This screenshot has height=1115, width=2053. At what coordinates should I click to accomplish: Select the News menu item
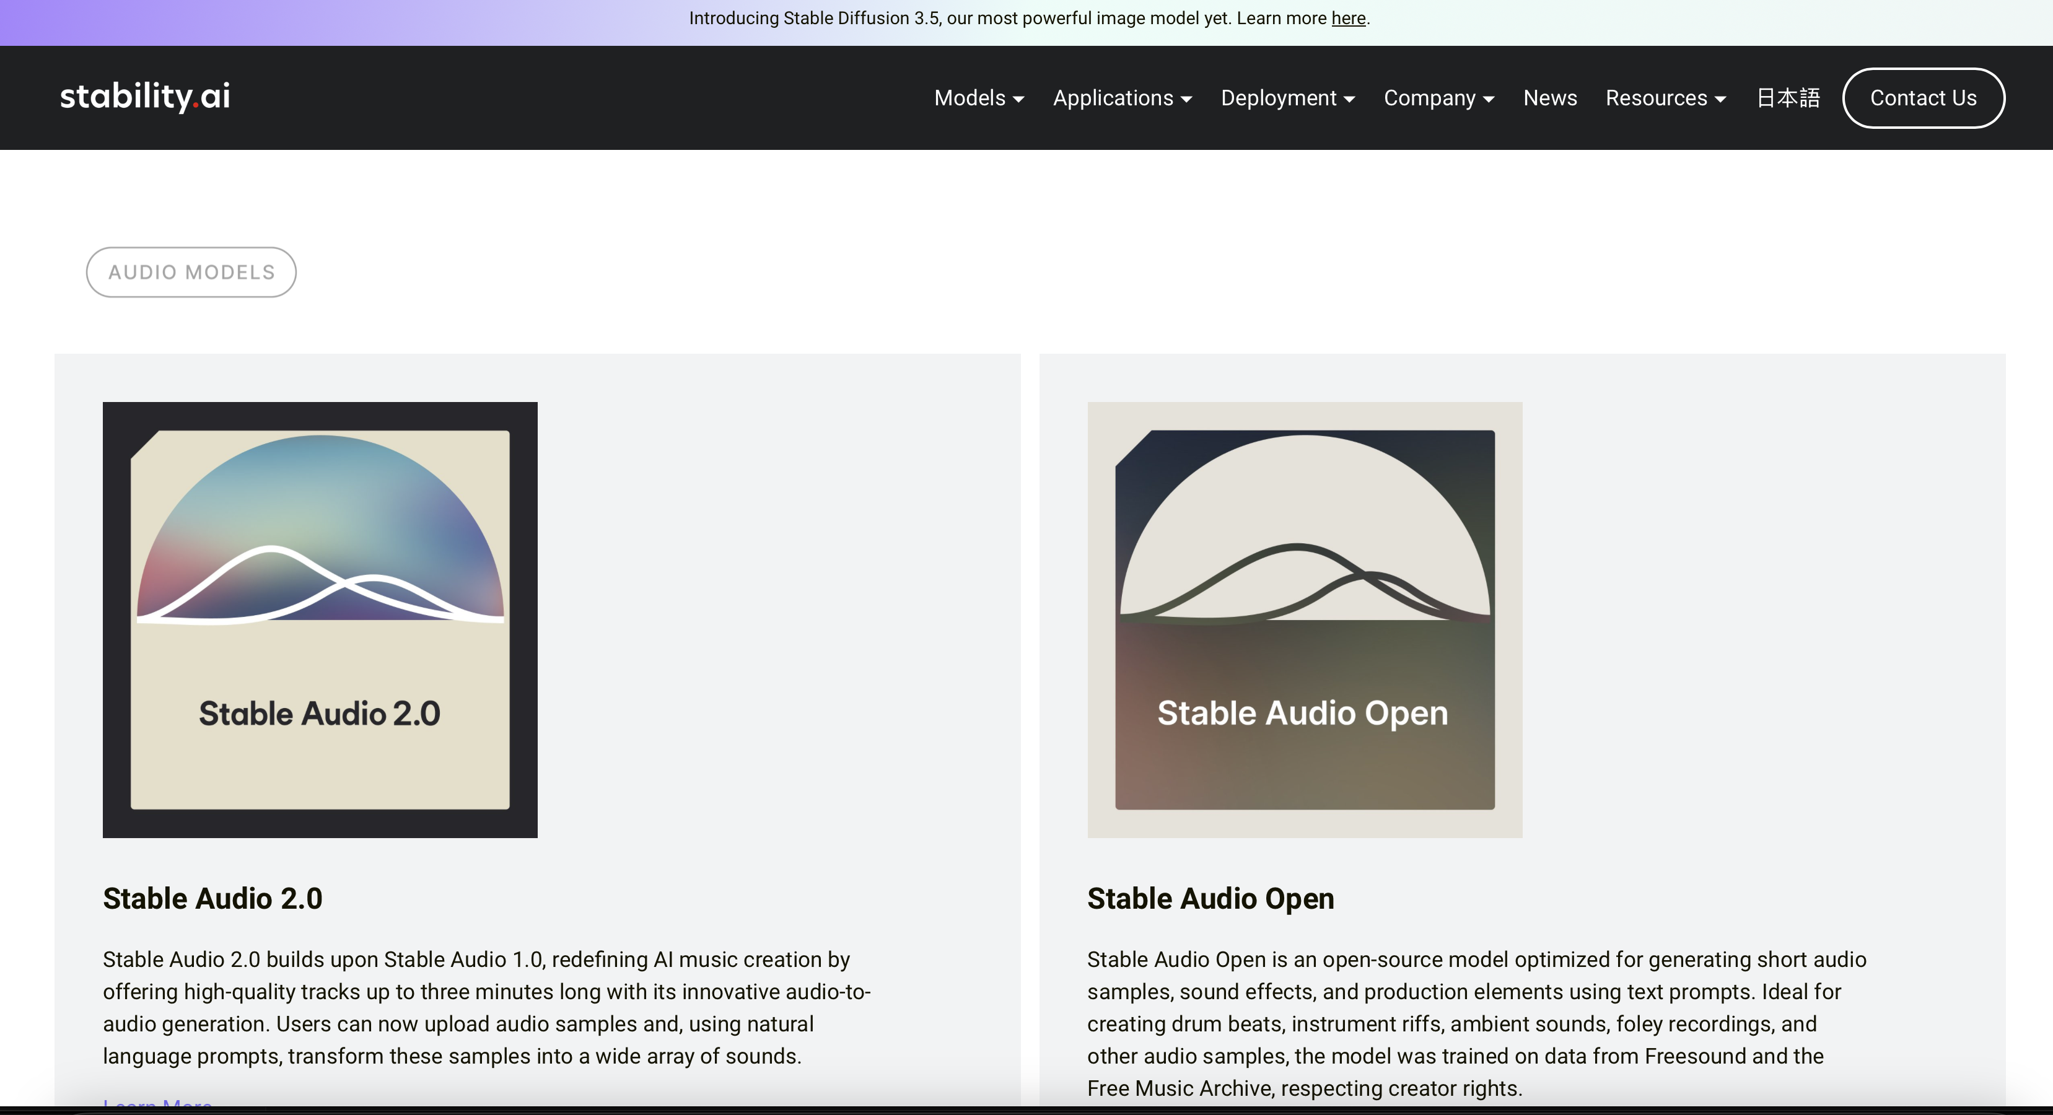click(1549, 98)
